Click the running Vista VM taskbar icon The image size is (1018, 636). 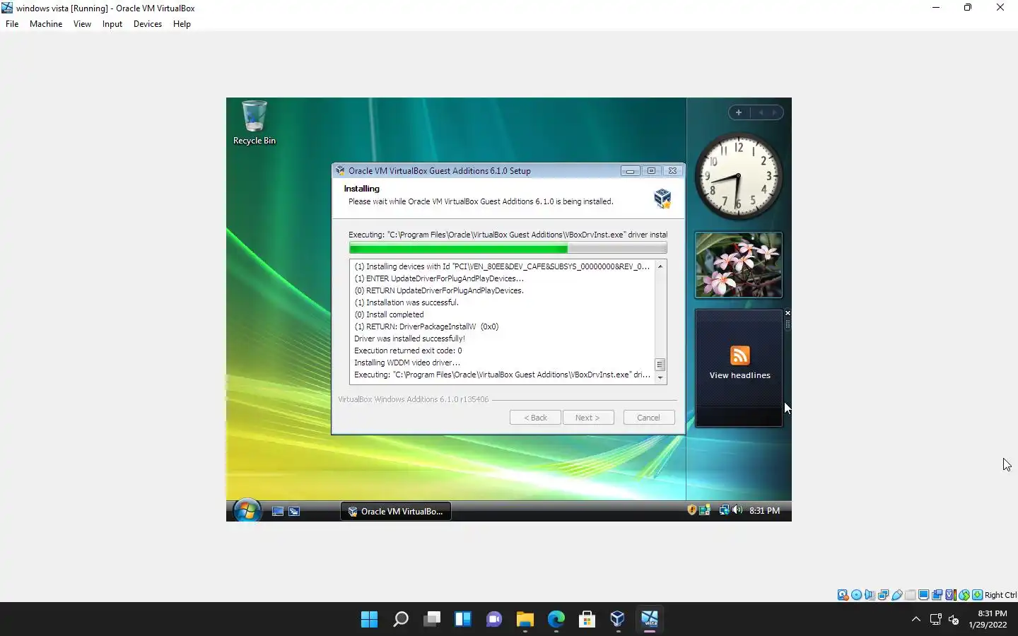(x=649, y=620)
